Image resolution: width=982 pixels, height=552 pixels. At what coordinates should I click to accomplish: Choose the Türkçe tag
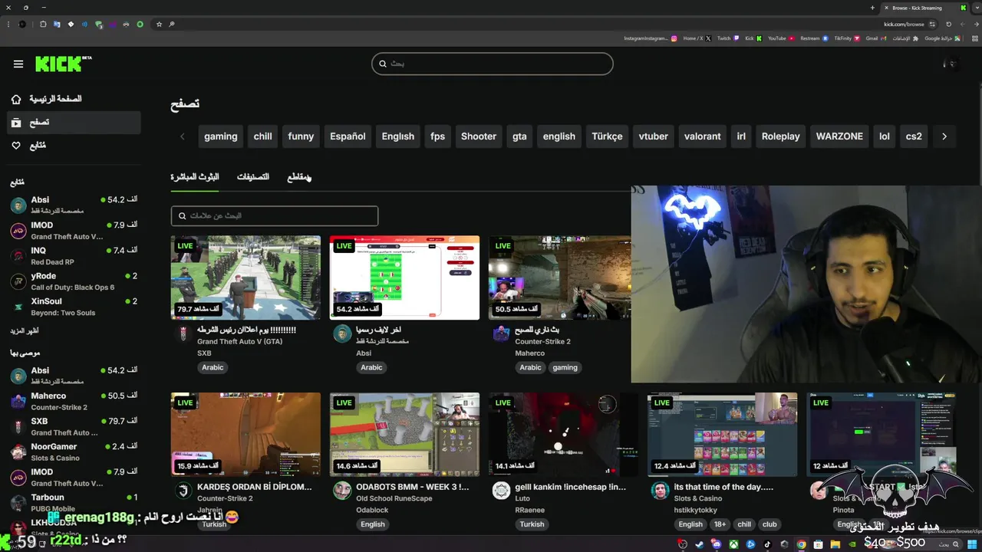click(607, 136)
